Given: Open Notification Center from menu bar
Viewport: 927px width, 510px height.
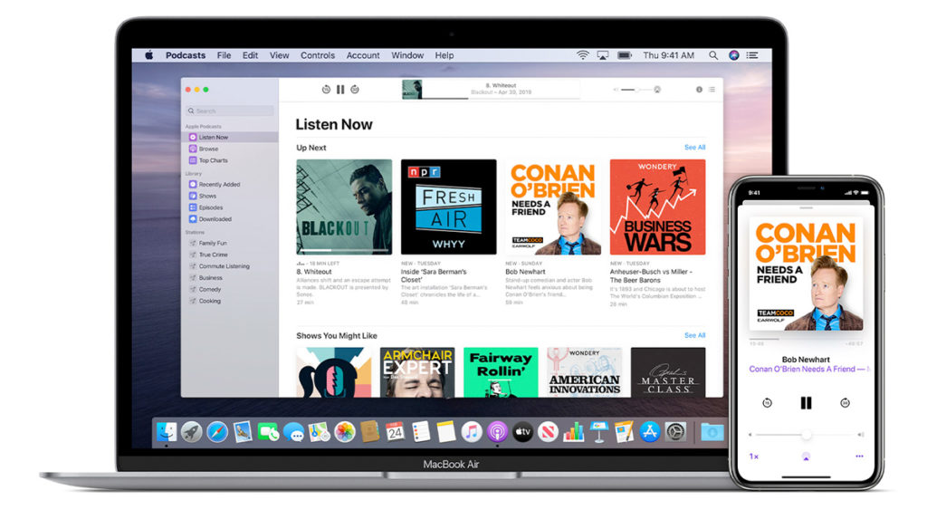Looking at the screenshot, I should point(752,55).
